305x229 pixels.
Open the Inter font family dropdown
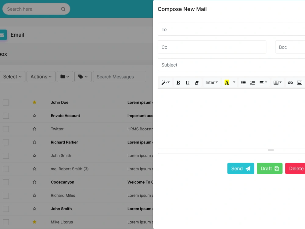click(212, 82)
